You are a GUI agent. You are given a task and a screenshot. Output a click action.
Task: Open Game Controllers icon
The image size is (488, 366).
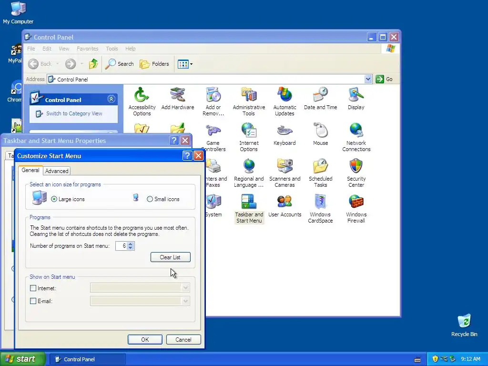(213, 137)
